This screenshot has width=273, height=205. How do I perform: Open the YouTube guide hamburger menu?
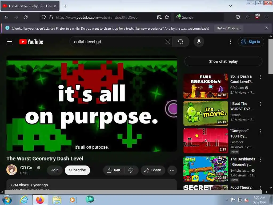10,41
